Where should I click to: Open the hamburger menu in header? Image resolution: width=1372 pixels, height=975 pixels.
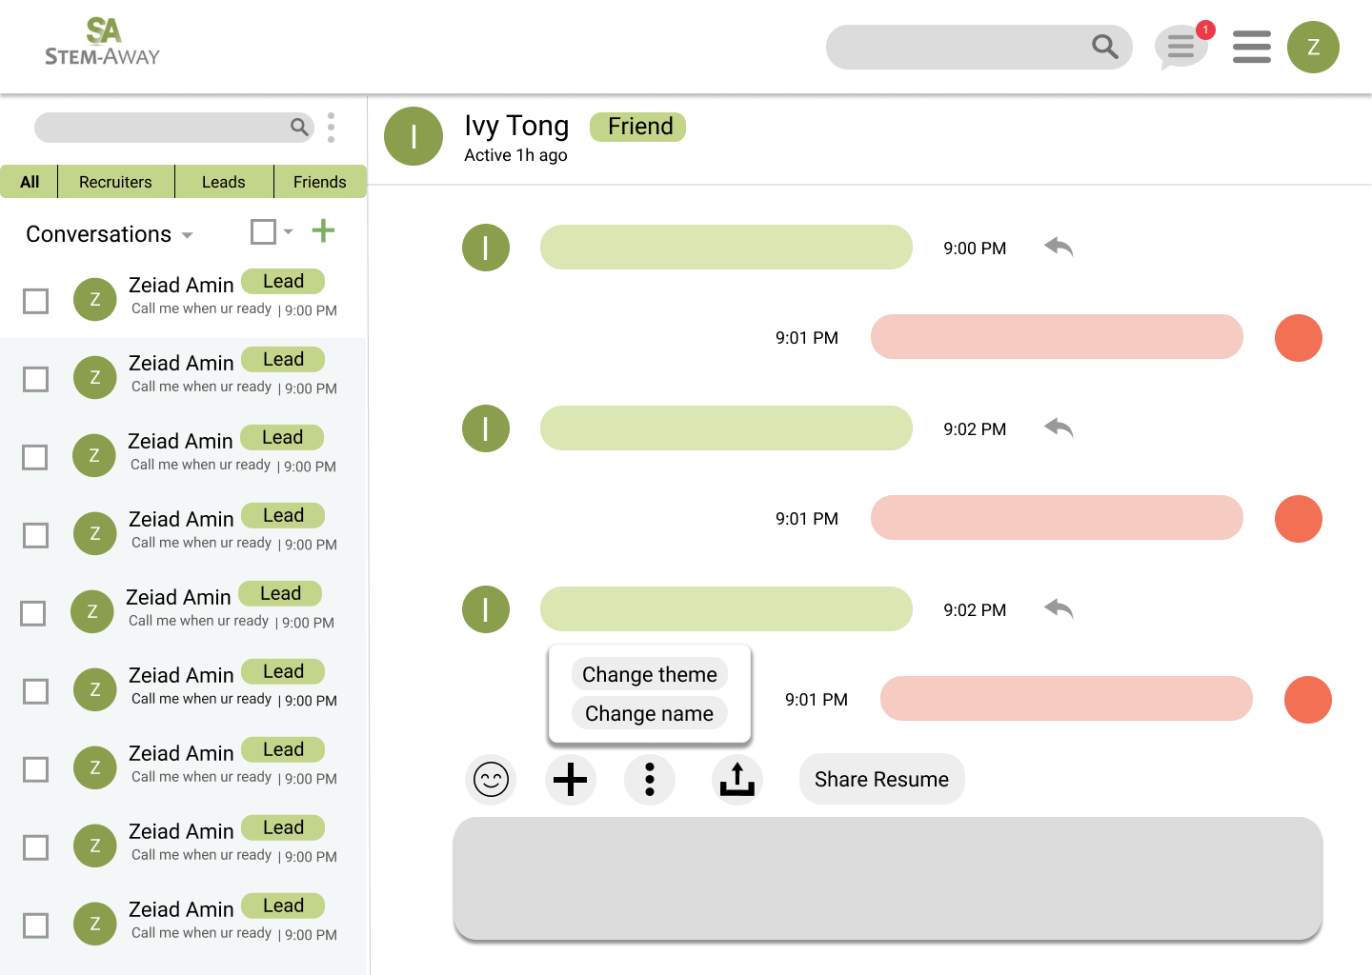(x=1251, y=47)
